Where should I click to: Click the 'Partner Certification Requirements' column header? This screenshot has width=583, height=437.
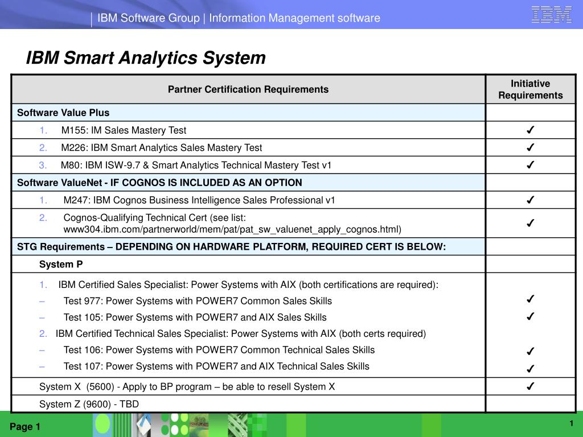[248, 89]
